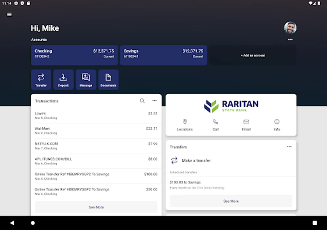Click the Transfers card title
The height and width of the screenshot is (230, 327).
pyautogui.click(x=178, y=147)
